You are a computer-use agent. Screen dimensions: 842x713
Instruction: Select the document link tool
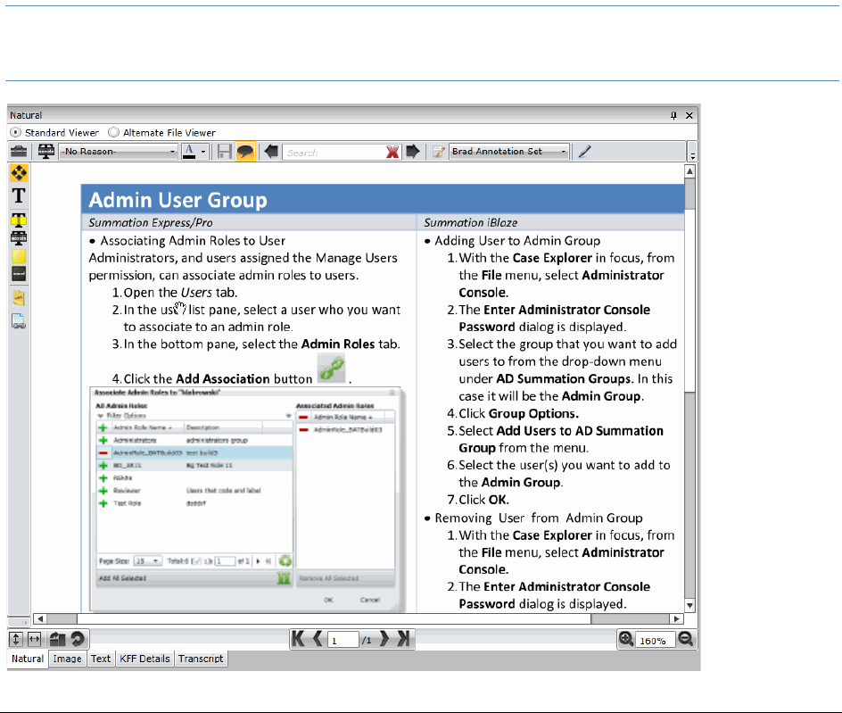[19, 321]
